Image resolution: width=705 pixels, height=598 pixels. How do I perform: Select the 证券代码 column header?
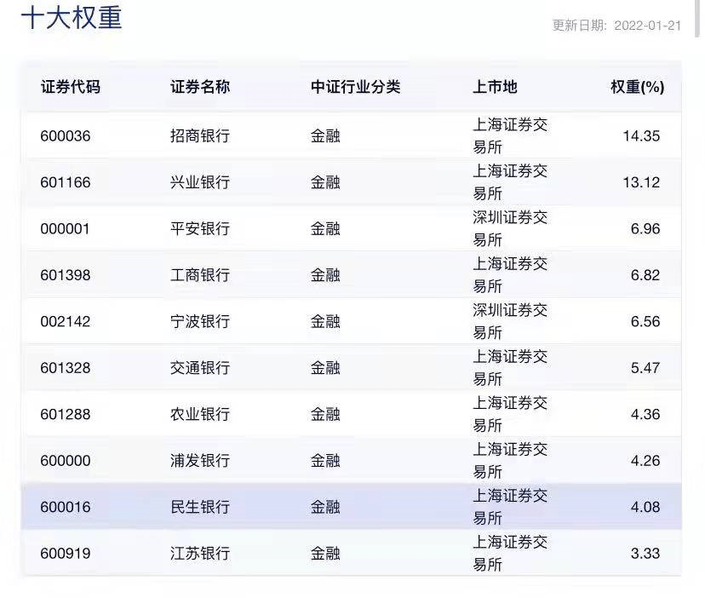click(70, 87)
